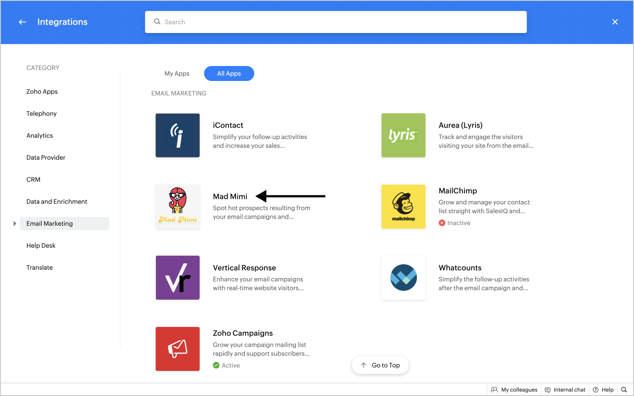Open the Zoho Campaigns megaphone logo
The height and width of the screenshot is (396, 634).
click(x=177, y=349)
